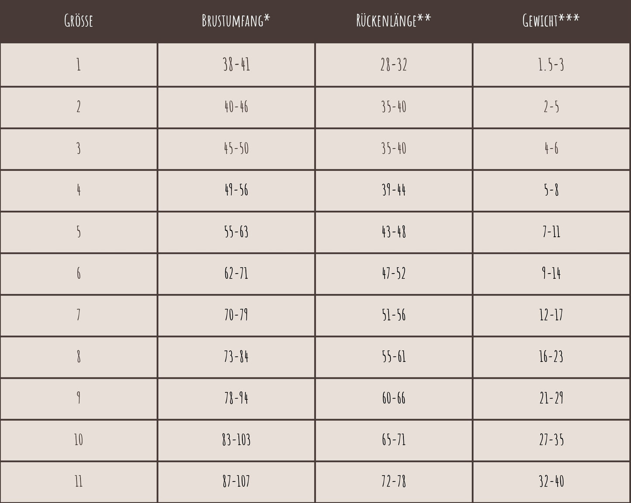The width and height of the screenshot is (631, 503).
Task: Select the chest range 83-103
Action: click(x=236, y=440)
